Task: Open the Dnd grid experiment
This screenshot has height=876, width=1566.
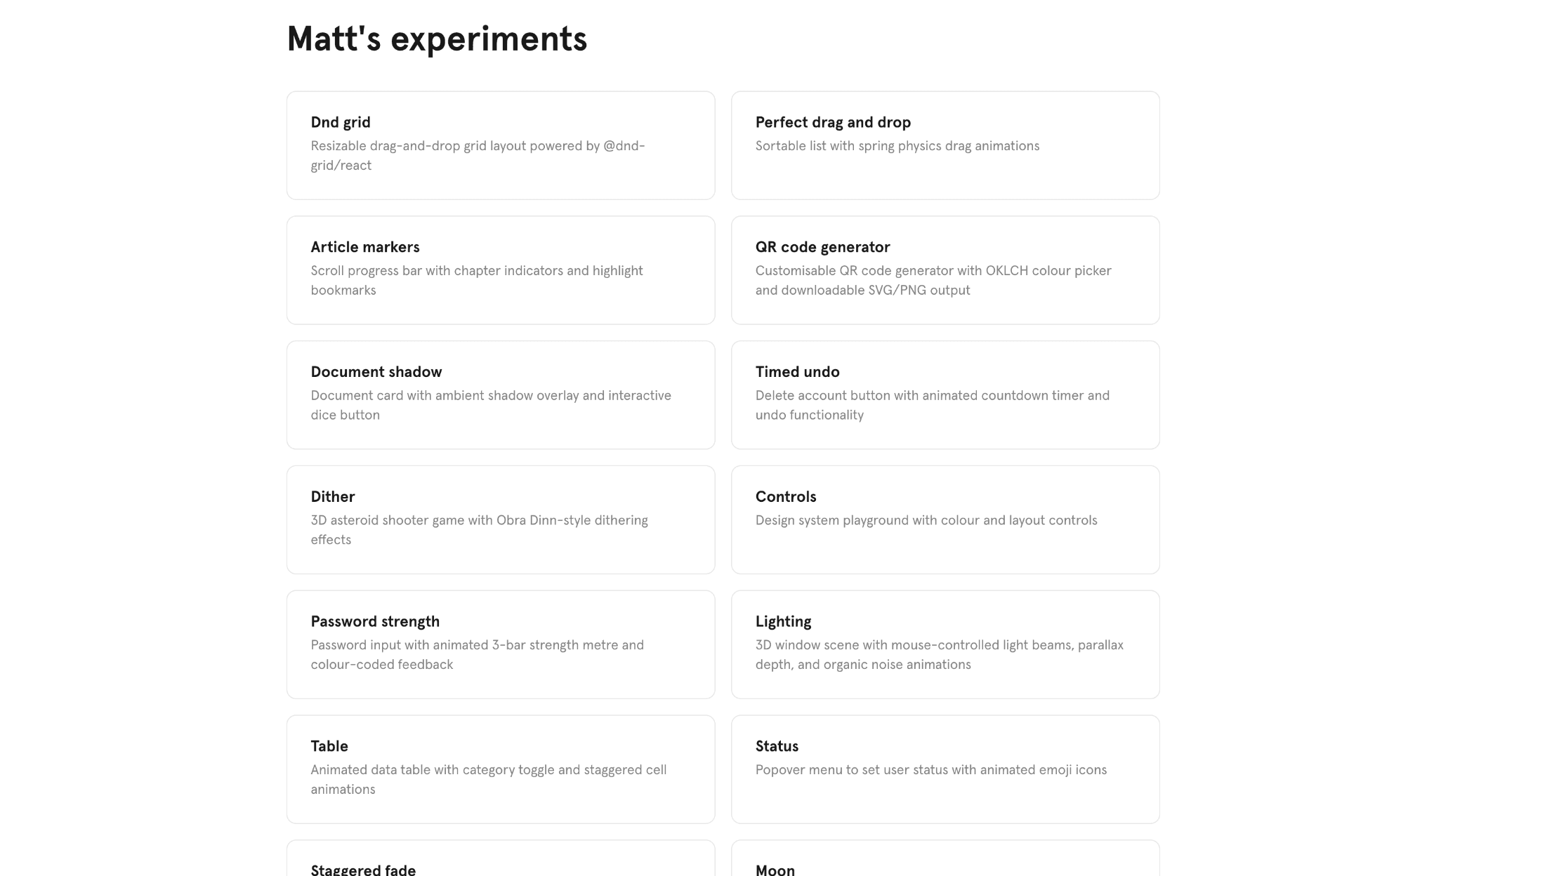Action: point(500,145)
